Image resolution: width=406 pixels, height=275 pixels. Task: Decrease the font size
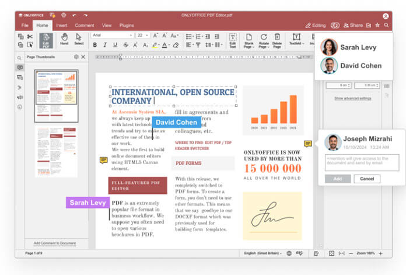[x=164, y=36]
